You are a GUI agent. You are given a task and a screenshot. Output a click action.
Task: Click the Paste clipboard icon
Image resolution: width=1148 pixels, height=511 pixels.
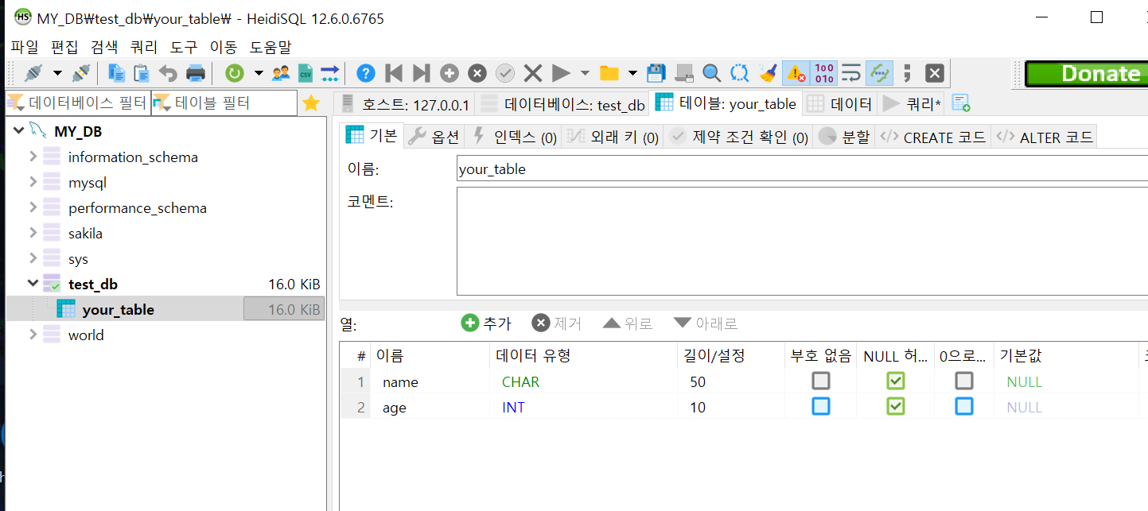click(142, 74)
